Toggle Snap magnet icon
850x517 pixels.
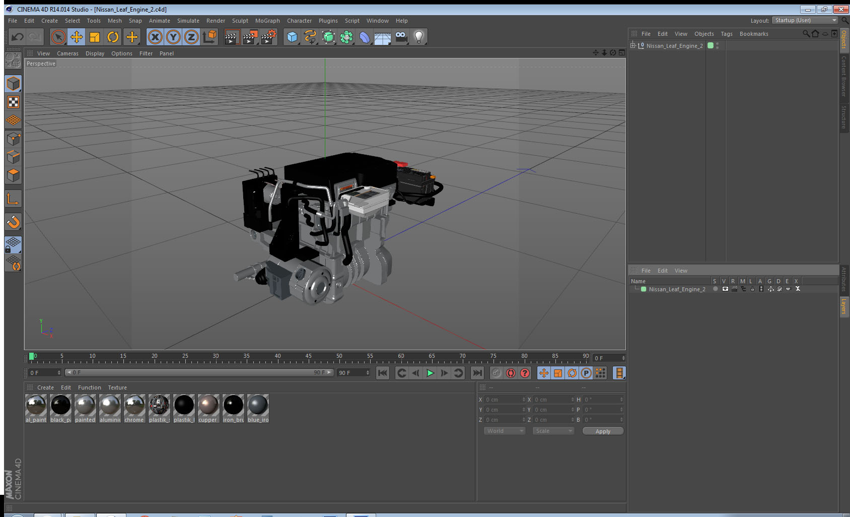(x=13, y=222)
